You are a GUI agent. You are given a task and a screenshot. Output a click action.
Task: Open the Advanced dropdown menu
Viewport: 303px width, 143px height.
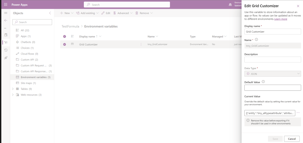click(x=123, y=13)
